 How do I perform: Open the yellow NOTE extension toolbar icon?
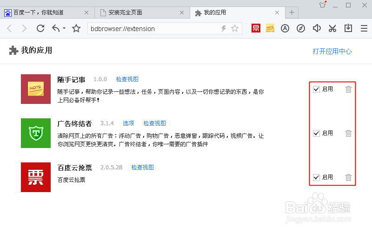click(x=270, y=28)
